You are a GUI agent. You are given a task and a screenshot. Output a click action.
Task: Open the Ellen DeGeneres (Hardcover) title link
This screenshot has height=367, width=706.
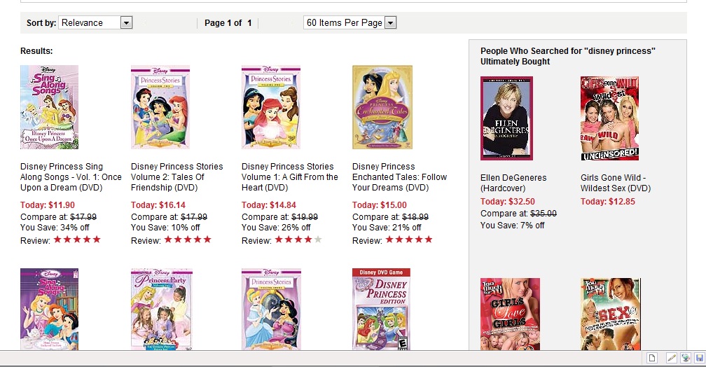click(513, 183)
